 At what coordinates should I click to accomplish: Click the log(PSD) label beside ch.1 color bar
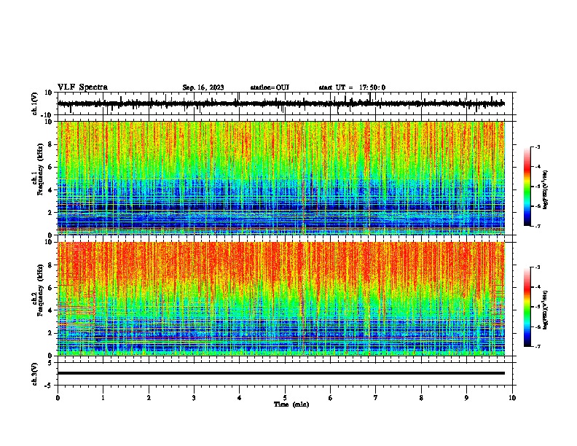pos(546,190)
